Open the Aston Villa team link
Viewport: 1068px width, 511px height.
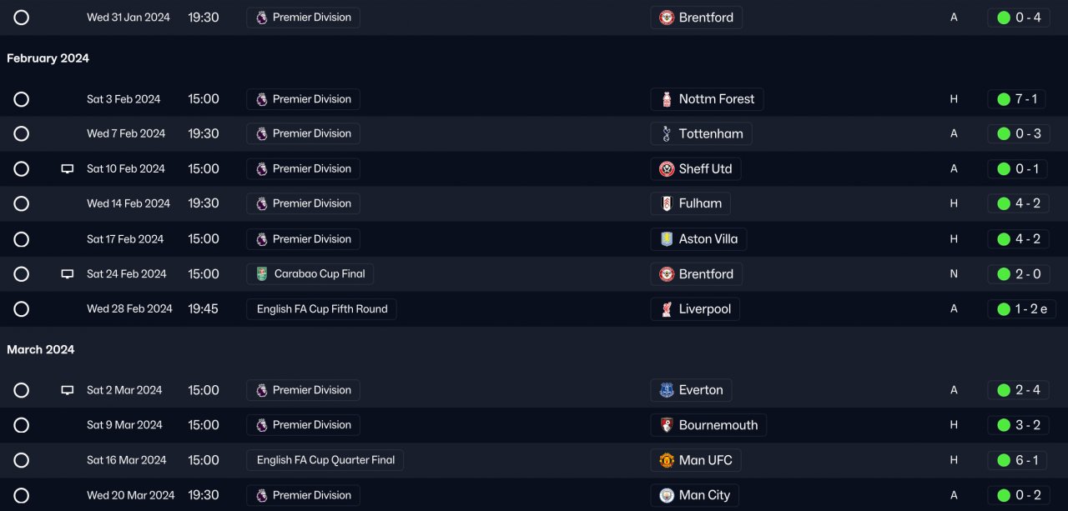pyautogui.click(x=708, y=239)
